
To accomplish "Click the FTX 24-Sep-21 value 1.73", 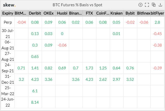I will (x=89, y=68).
